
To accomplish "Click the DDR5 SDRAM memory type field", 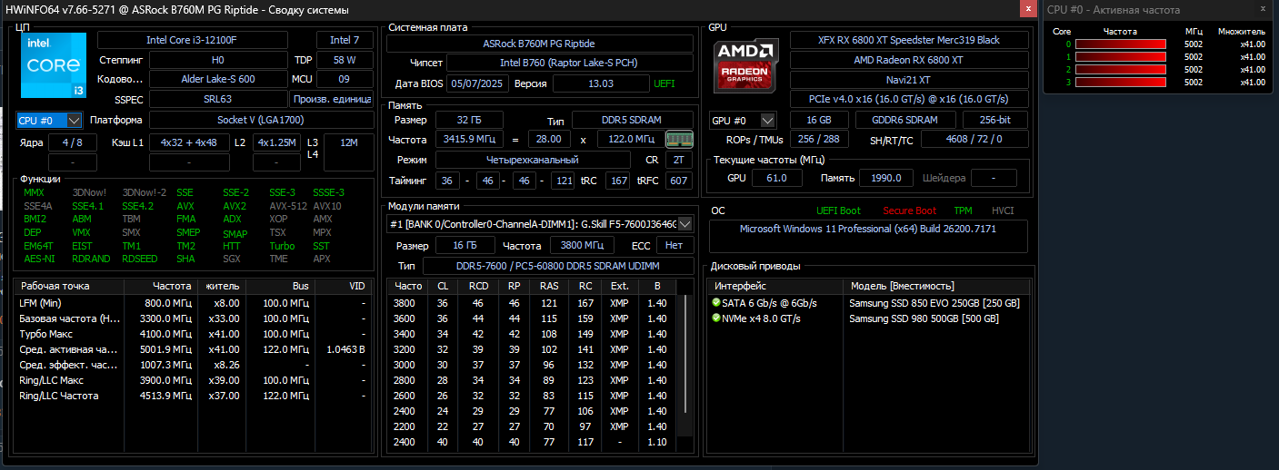I will pyautogui.click(x=631, y=120).
